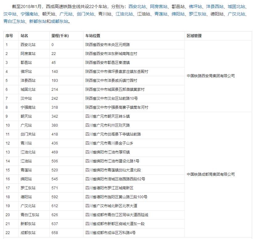
Task: Click the 剑门关站 blue link
Action: (x=85, y=14)
